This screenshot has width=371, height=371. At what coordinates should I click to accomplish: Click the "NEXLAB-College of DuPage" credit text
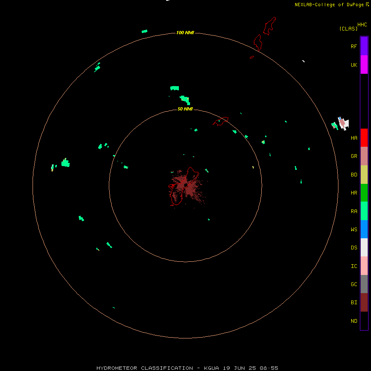(329, 5)
